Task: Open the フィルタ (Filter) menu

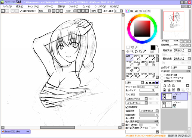Action: [x=74, y=6]
